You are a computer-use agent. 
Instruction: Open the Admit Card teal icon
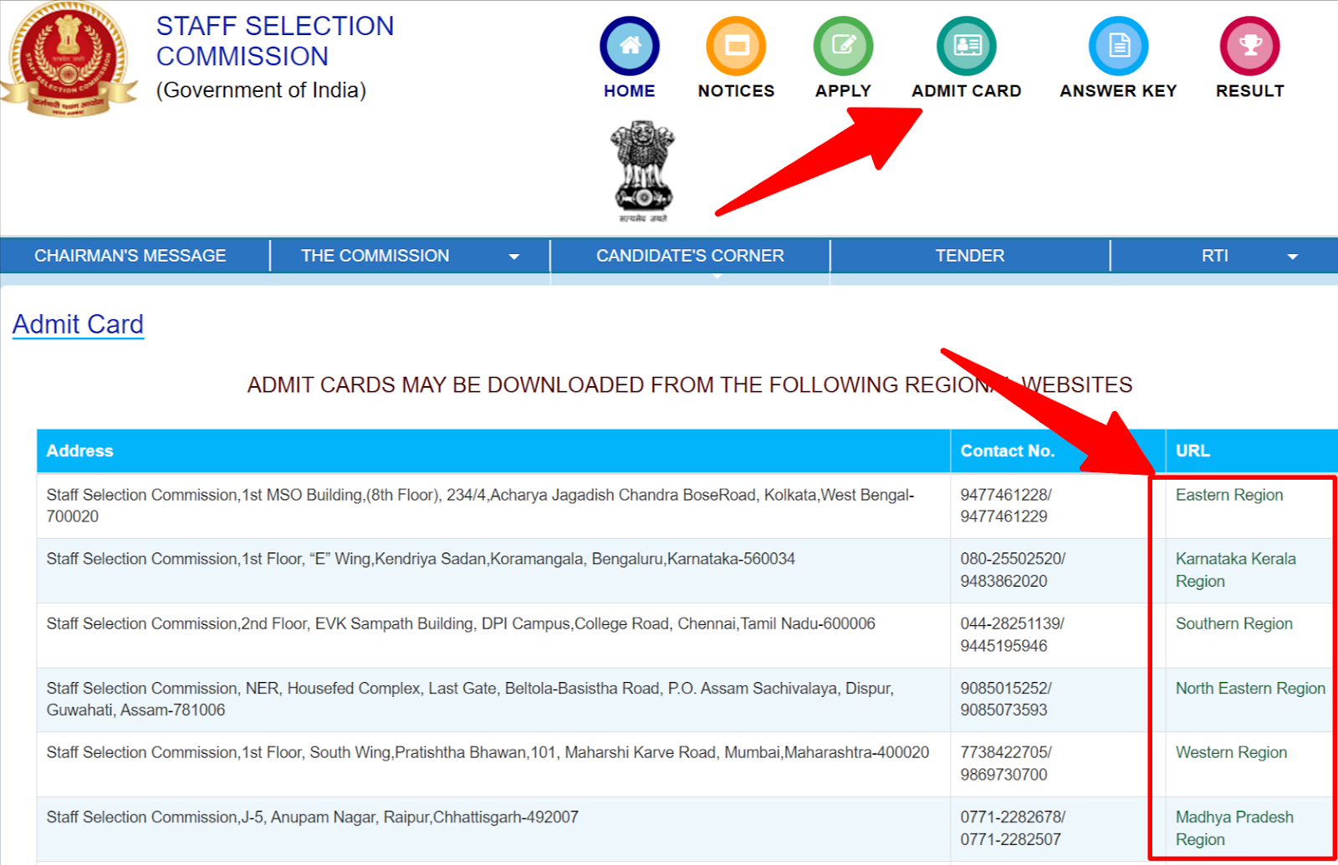(967, 46)
